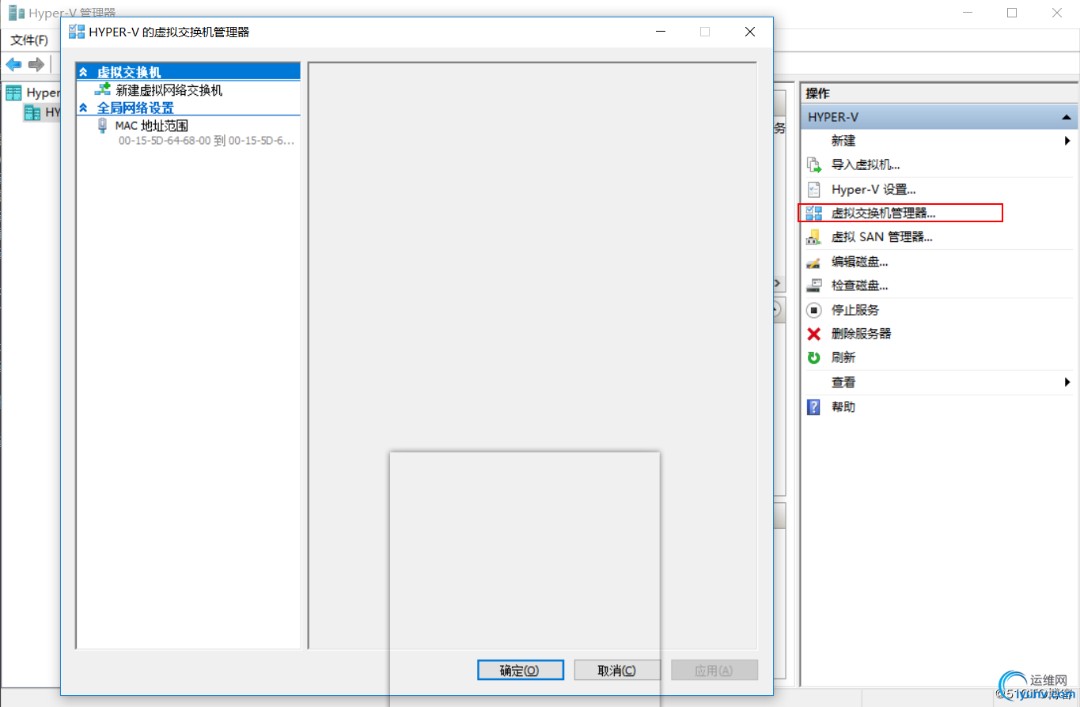
Task: Open Virtual Switch Manager in Actions pane
Action: 883,213
